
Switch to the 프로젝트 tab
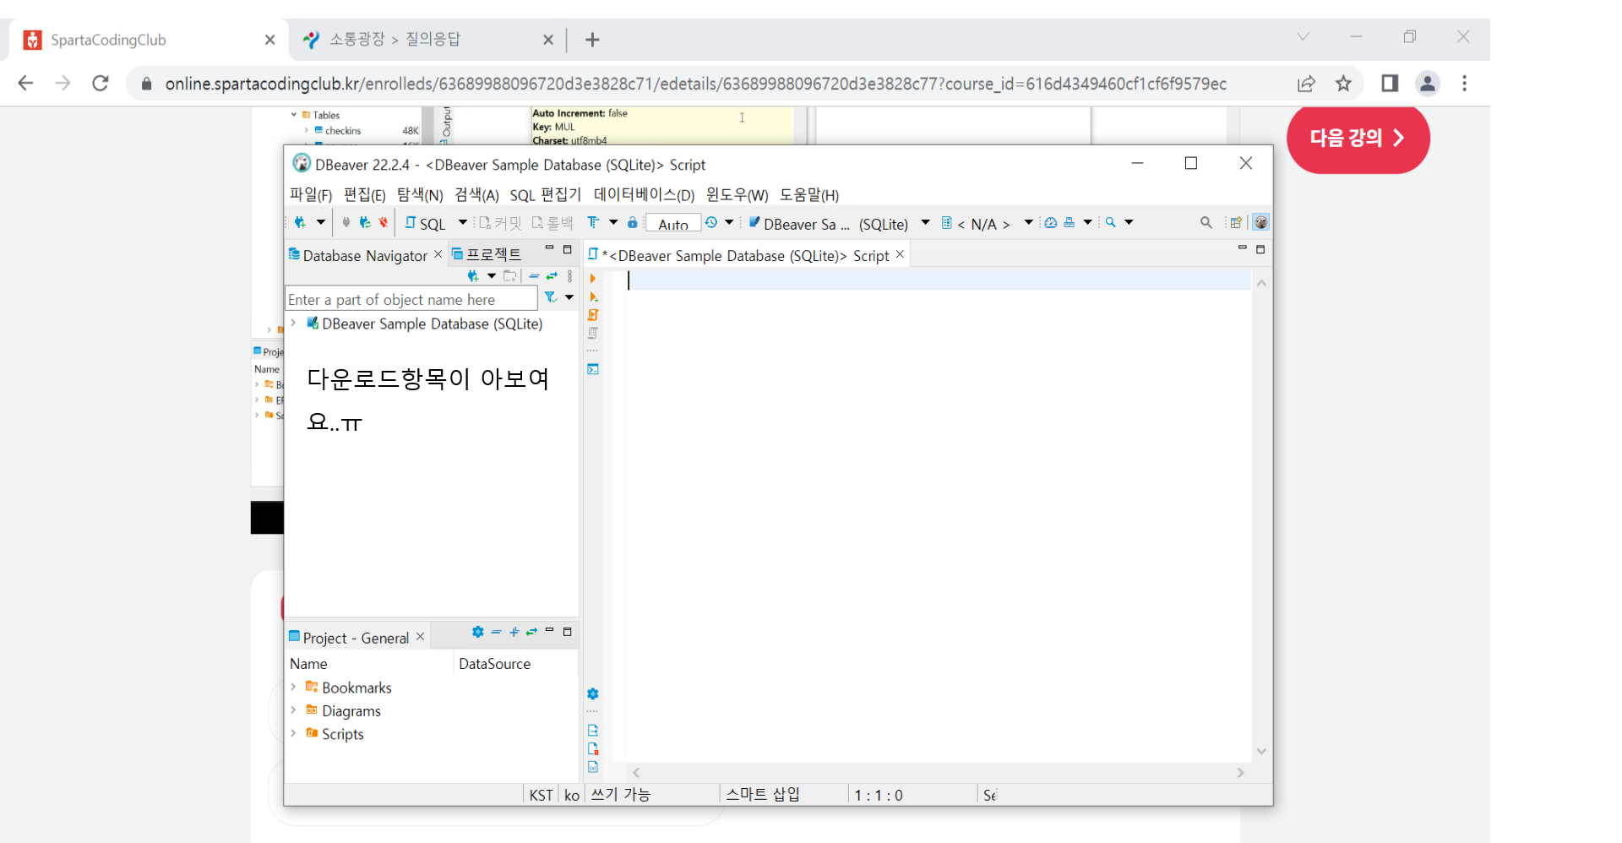point(487,254)
